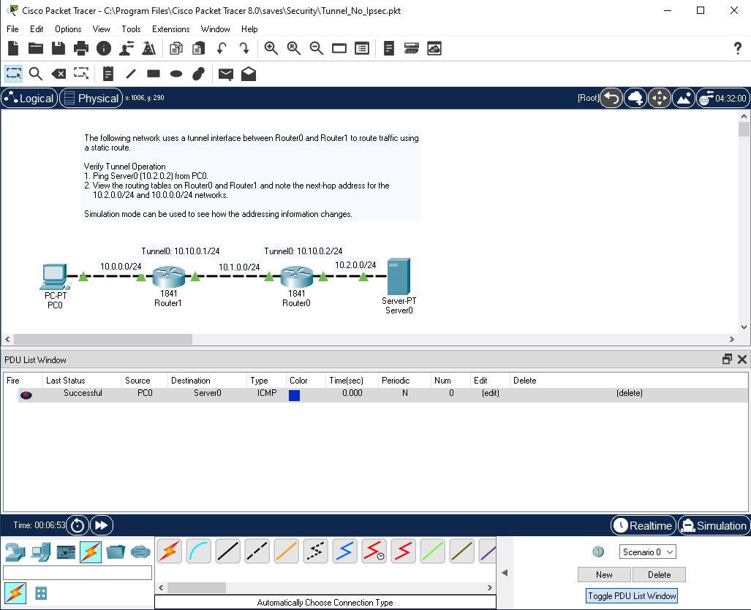Reset workspace zoom level

point(293,48)
